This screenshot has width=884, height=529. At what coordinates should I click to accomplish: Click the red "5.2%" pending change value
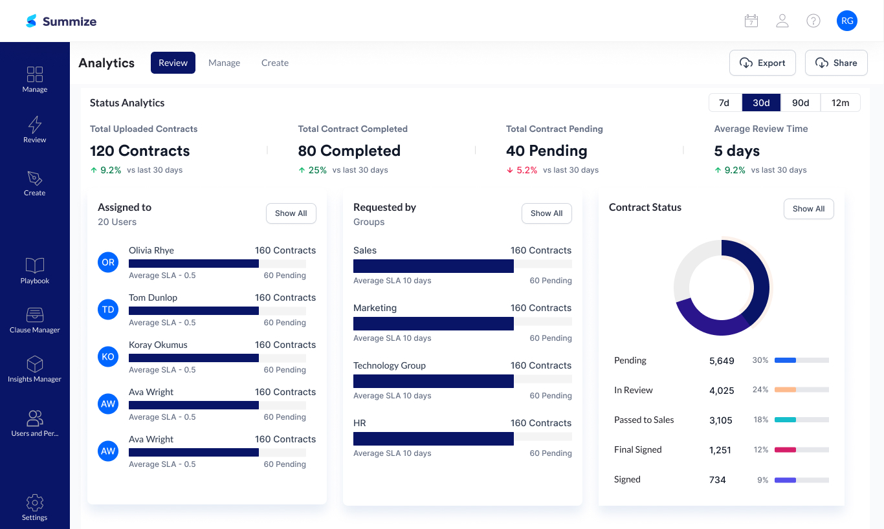click(x=527, y=170)
